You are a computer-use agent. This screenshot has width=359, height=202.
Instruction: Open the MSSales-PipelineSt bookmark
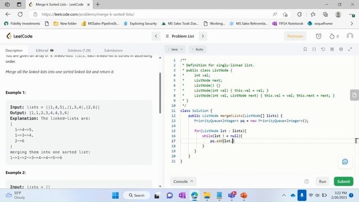pos(100,24)
